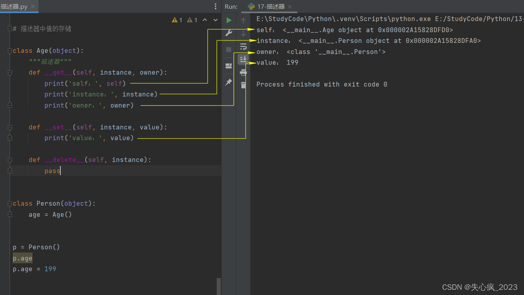Toggle scroll to end of console
This screenshot has height=295, width=524.
pos(243,59)
